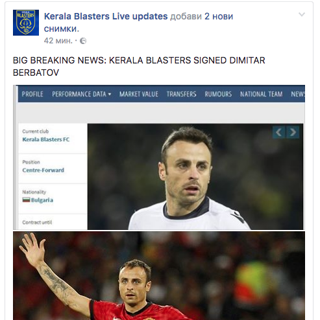Go to the RUMOURS tab
This screenshot has height=320, width=320.
(218, 94)
